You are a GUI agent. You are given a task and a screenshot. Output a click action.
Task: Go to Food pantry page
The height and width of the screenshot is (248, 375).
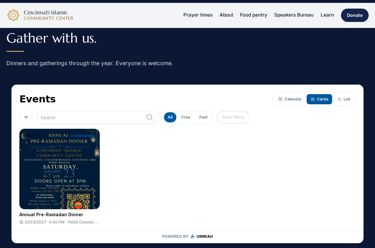pyautogui.click(x=254, y=15)
